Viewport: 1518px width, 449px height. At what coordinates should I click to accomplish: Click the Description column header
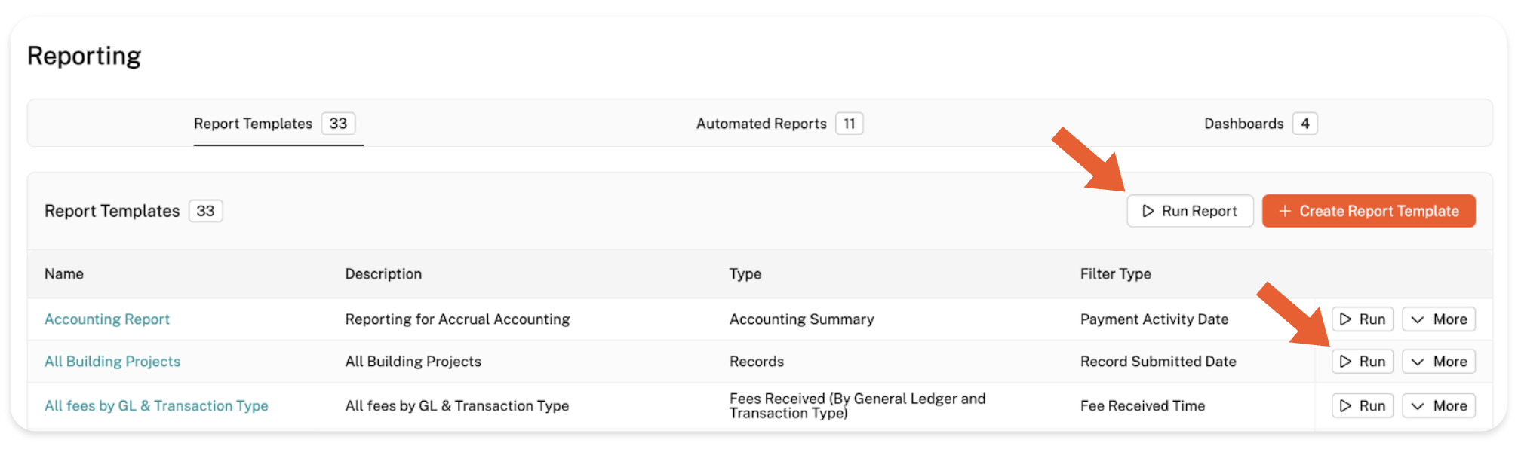(x=383, y=274)
